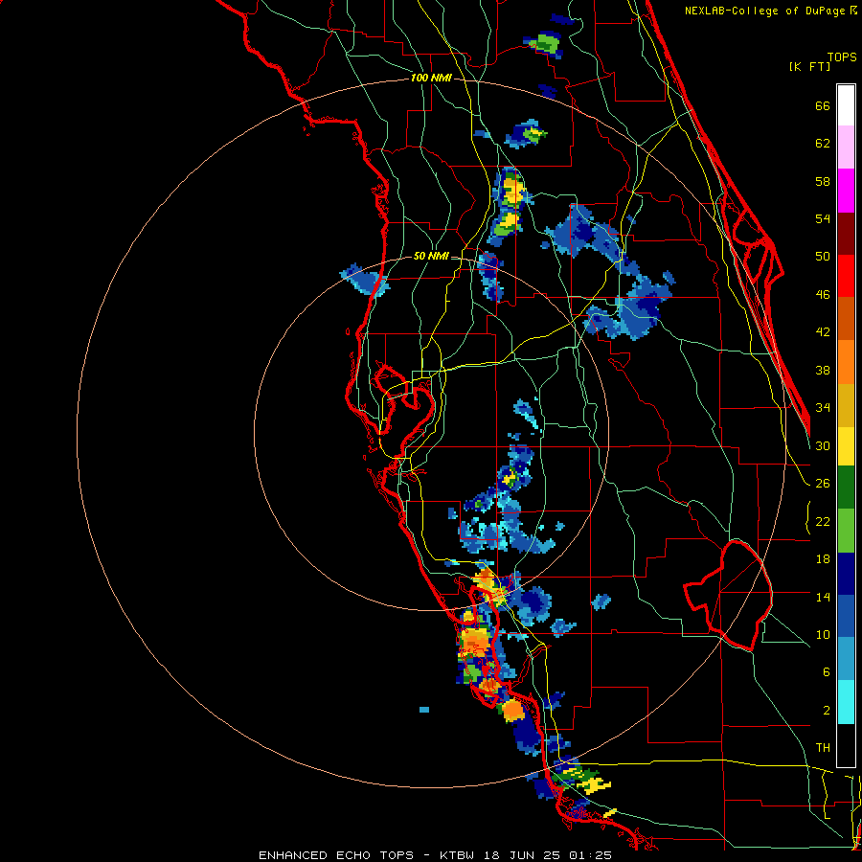Viewport: 862px width, 862px height.
Task: Click the dark red 54 K FT legend swatch
Action: pos(846,233)
